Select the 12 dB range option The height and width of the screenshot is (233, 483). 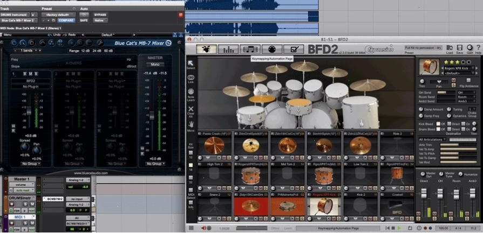point(85,51)
